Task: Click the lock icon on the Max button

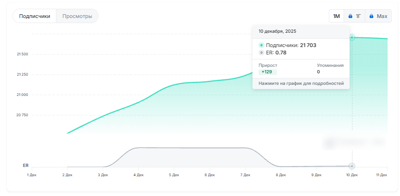Action: [x=371, y=16]
